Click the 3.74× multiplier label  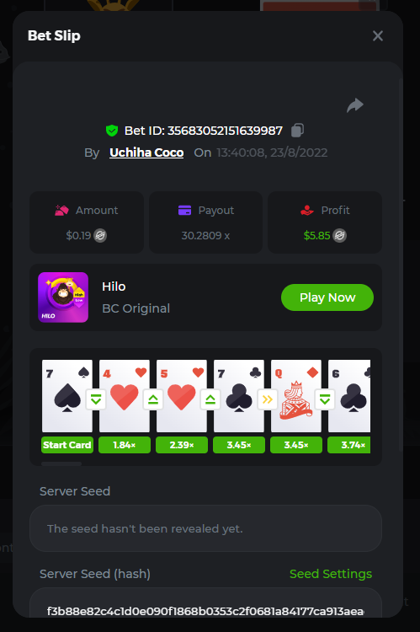[x=349, y=445]
